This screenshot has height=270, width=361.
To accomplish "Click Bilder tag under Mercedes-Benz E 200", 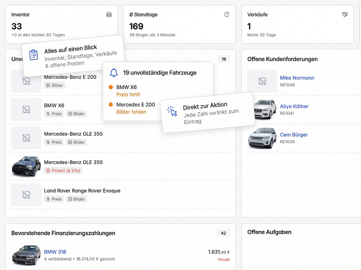I will click(x=55, y=85).
